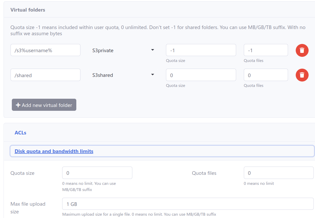315x218 pixels.
Task: Expand the ACLs section
Action: [21, 133]
